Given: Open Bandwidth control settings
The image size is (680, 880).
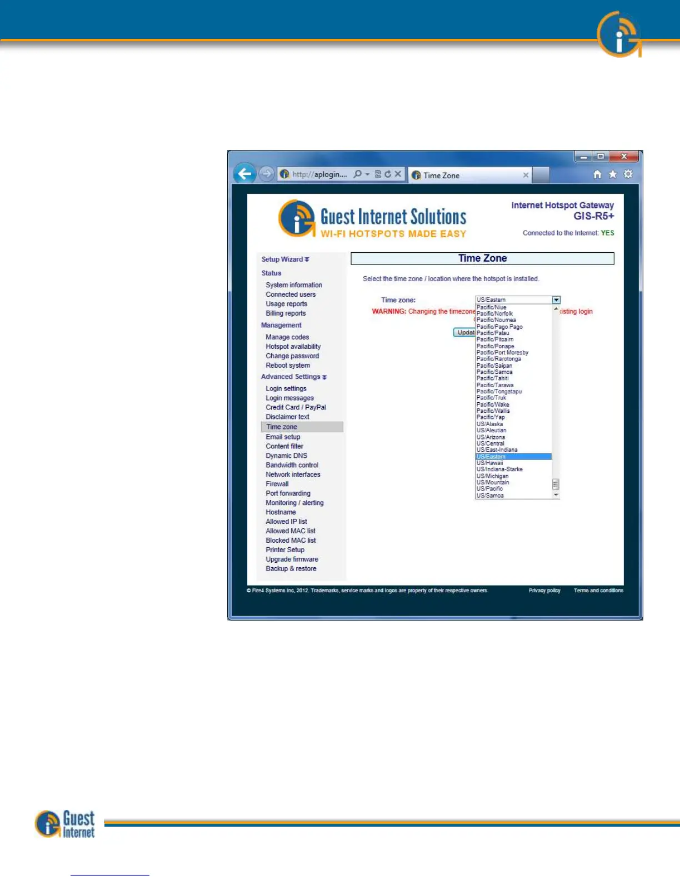Looking at the screenshot, I should (292, 465).
